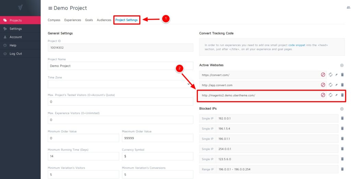Delete blocked IP 196.0.1.1
Screen dimensions: 351x179
[x=342, y=139]
